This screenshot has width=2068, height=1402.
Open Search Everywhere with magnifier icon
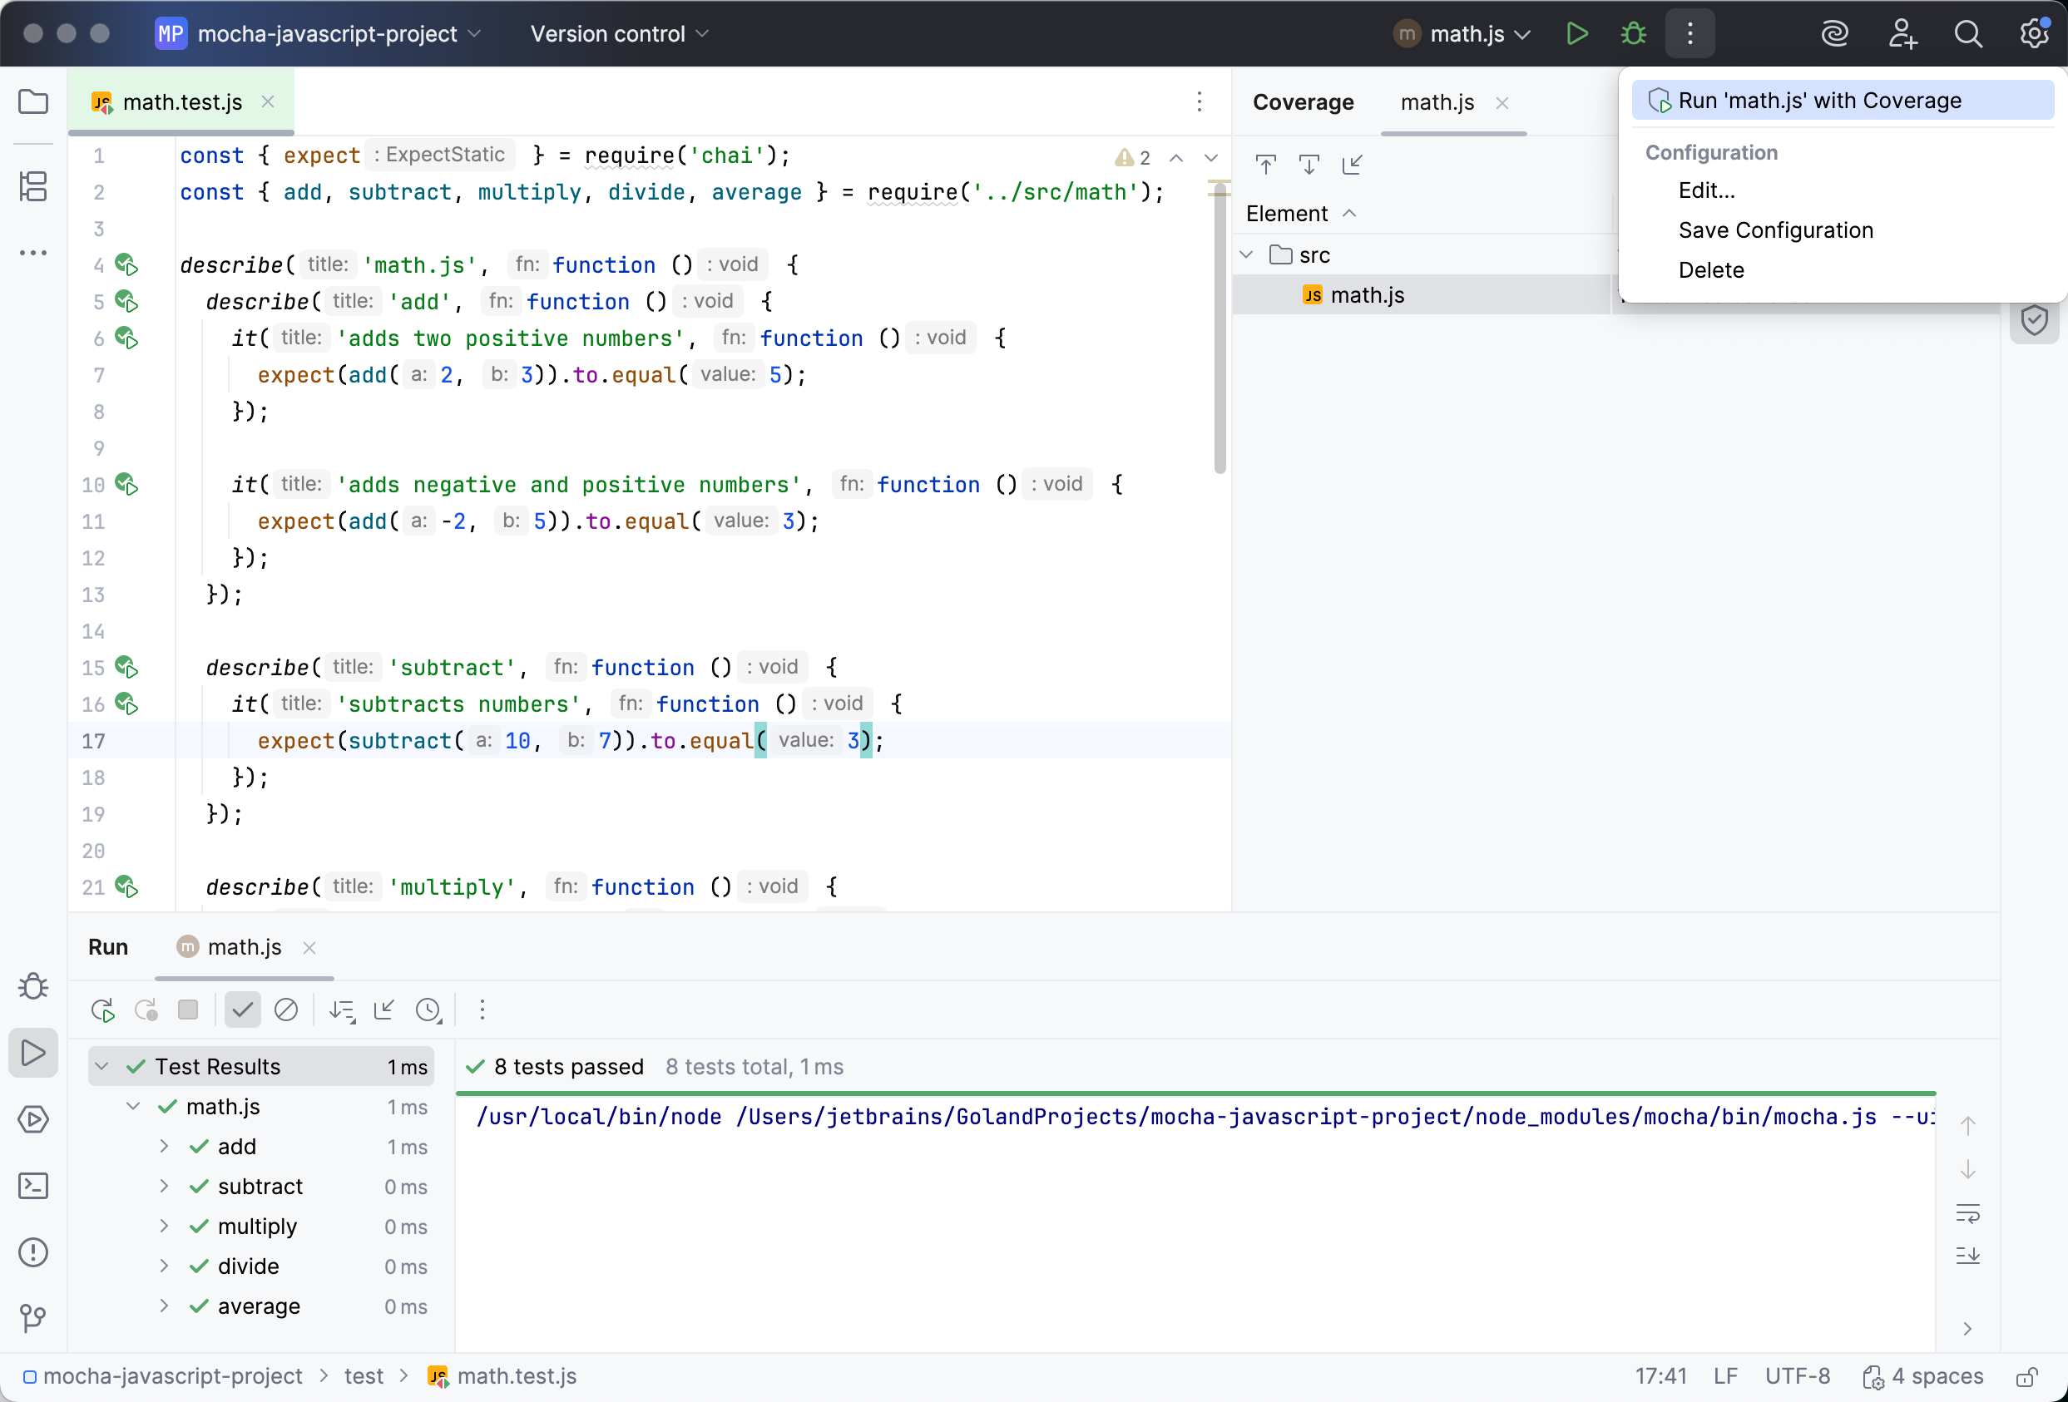click(x=1968, y=33)
